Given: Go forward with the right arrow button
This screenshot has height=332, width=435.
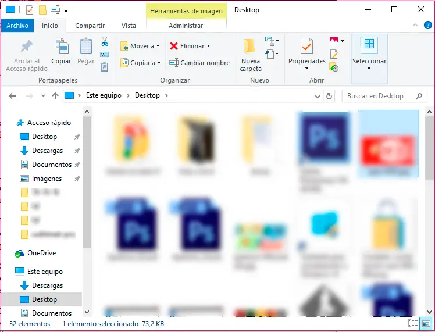Looking at the screenshot, I should [x=29, y=96].
